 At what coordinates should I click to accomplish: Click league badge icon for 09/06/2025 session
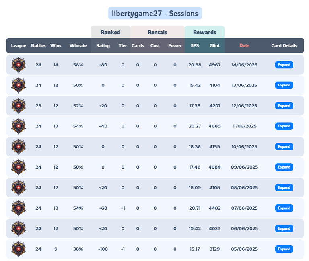pos(19,167)
